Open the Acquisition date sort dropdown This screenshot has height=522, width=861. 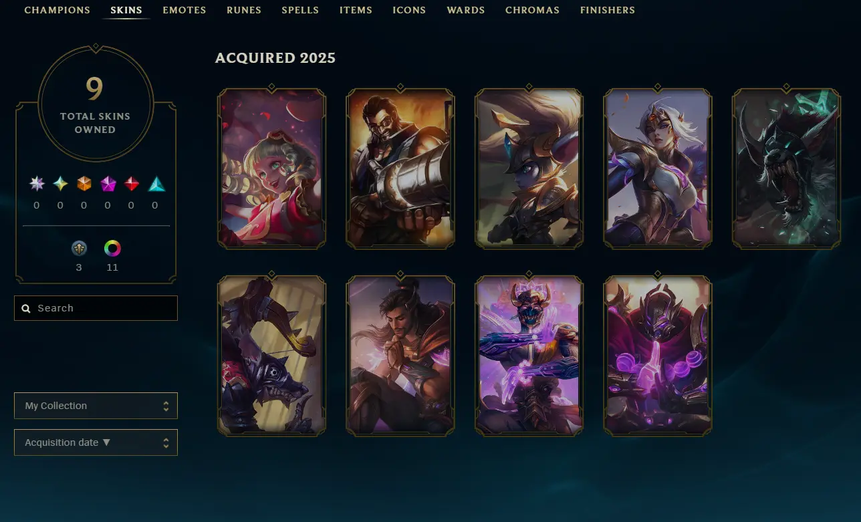[96, 442]
